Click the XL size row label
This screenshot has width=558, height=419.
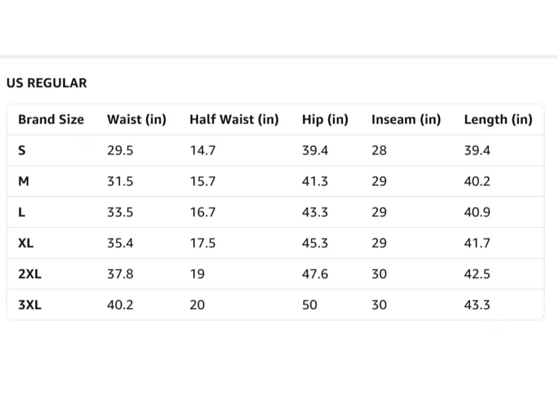coord(26,243)
